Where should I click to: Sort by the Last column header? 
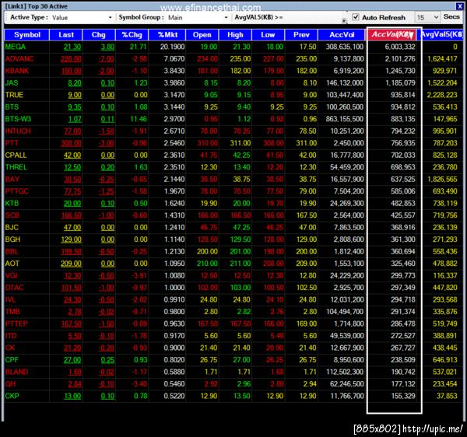point(66,35)
